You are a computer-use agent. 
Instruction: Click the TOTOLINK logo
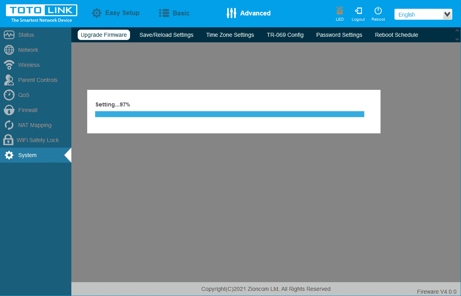(42, 13)
